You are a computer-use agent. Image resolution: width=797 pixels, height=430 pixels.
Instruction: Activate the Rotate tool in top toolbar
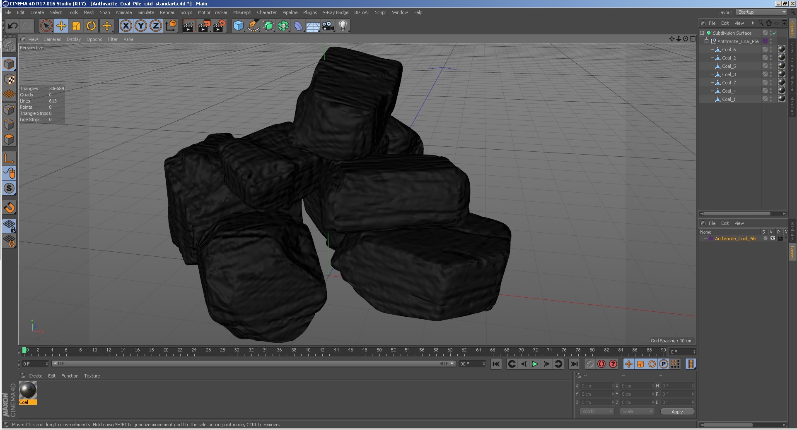pyautogui.click(x=91, y=26)
